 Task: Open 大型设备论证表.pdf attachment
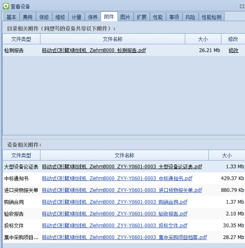(122, 166)
